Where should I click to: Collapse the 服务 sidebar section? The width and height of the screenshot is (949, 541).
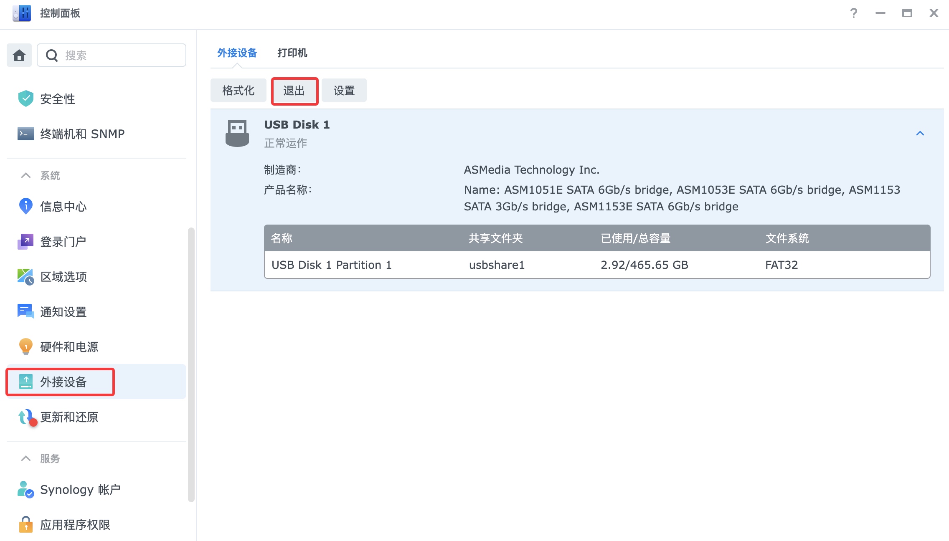pyautogui.click(x=26, y=458)
